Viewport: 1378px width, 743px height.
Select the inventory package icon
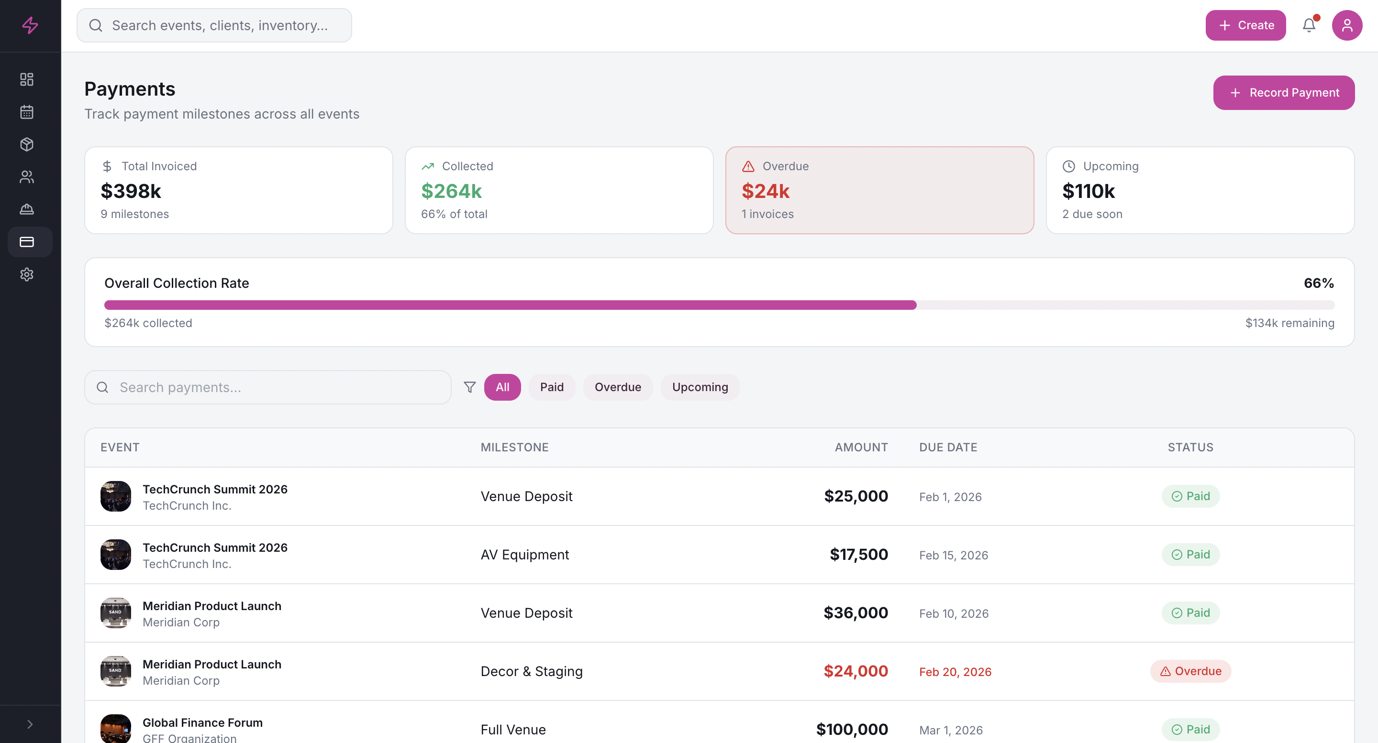click(27, 144)
